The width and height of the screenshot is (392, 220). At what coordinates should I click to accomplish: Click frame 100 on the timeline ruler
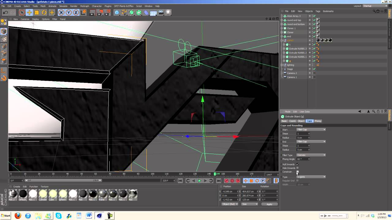[153, 174]
